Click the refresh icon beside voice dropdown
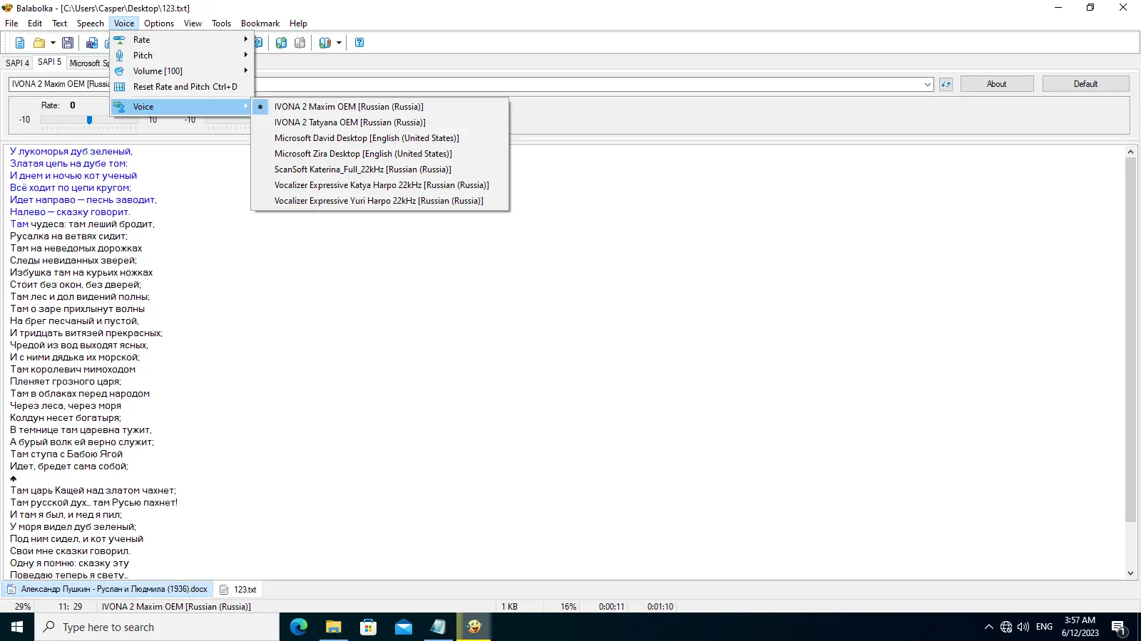This screenshot has height=641, width=1141. [946, 84]
